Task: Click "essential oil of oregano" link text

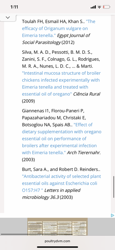Action: [x=47, y=94]
